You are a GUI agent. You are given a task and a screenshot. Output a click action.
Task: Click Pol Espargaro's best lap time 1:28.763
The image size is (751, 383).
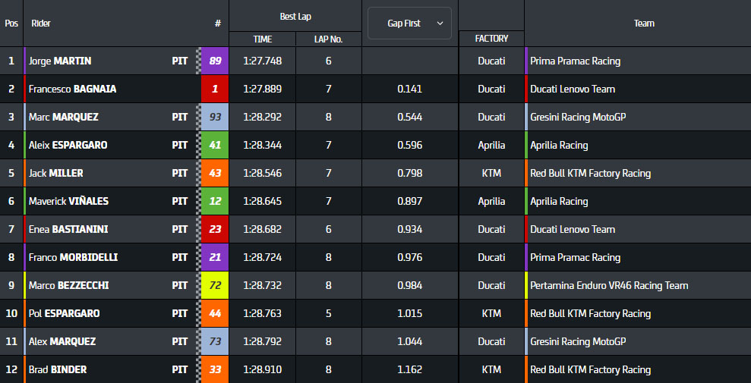(262, 313)
